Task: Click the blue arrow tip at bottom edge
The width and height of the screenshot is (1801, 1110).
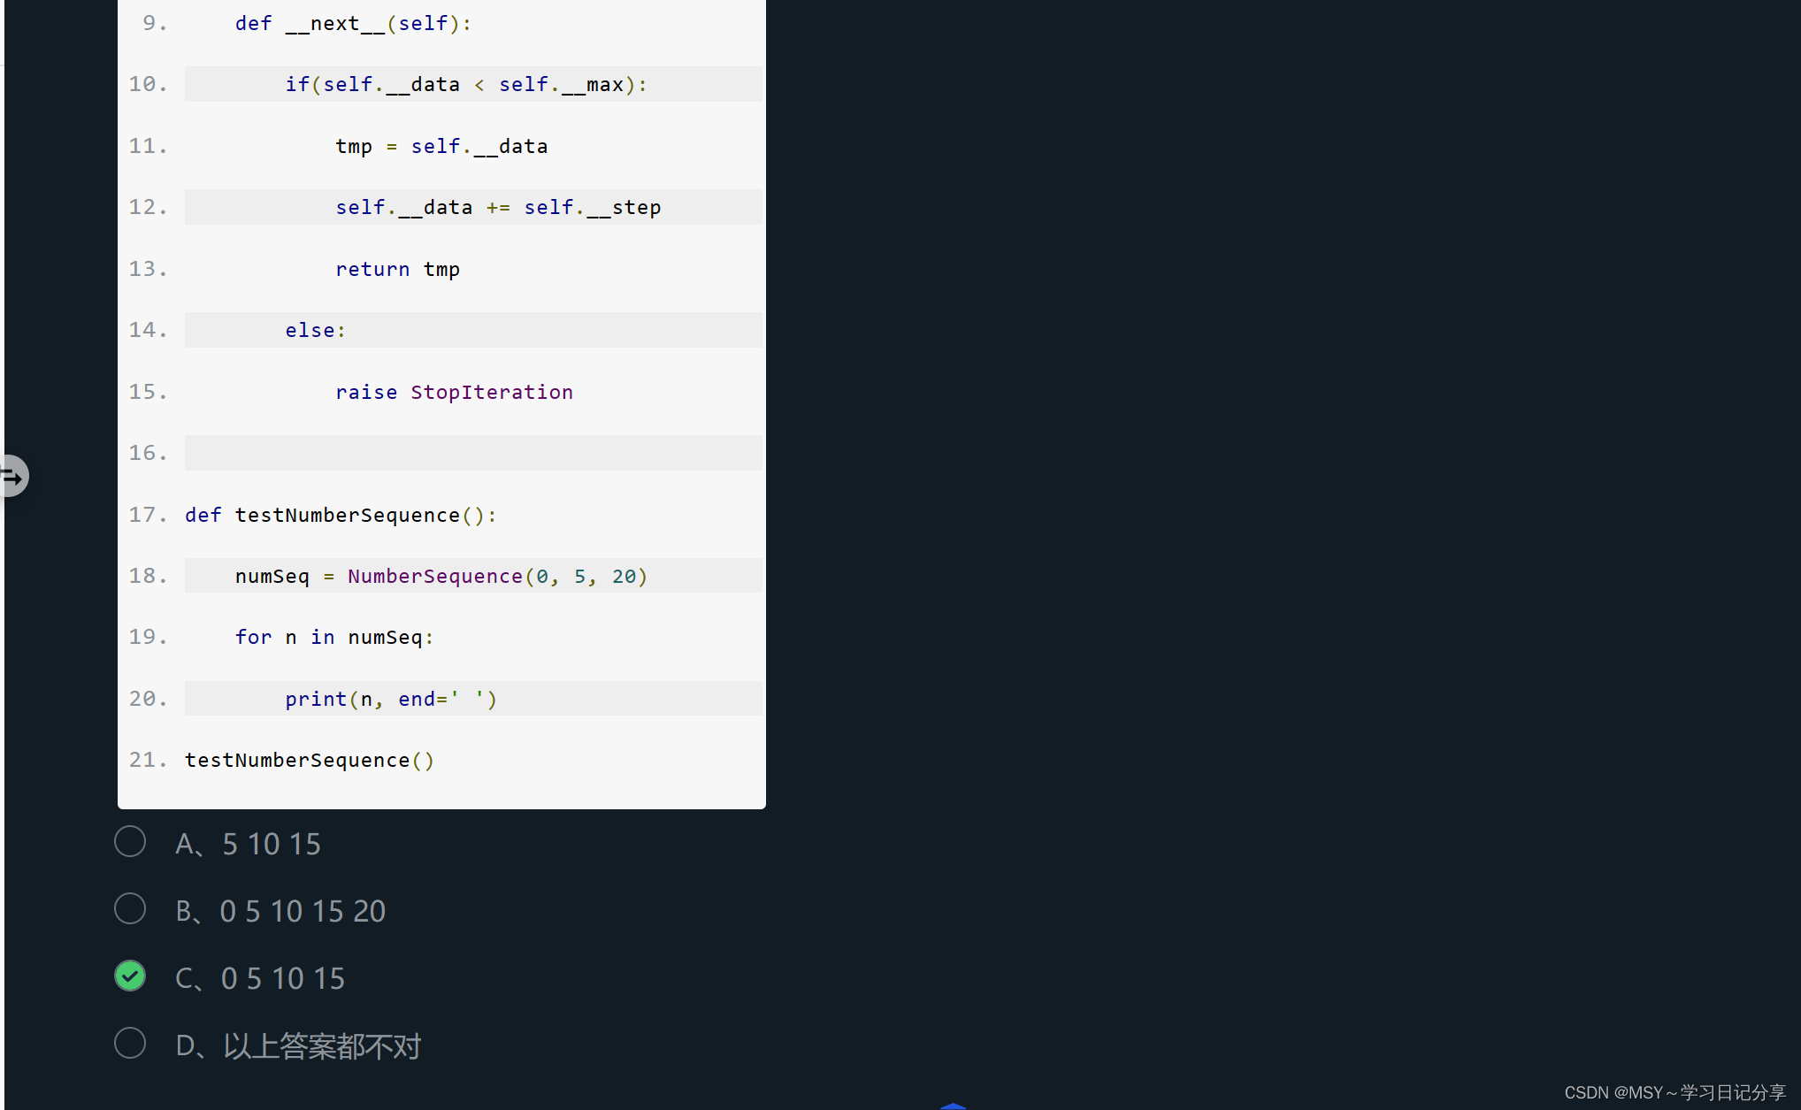Action: [953, 1106]
